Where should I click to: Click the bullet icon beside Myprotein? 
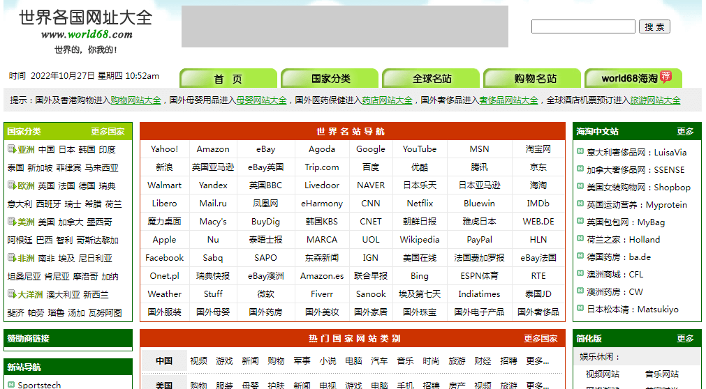[580, 204]
